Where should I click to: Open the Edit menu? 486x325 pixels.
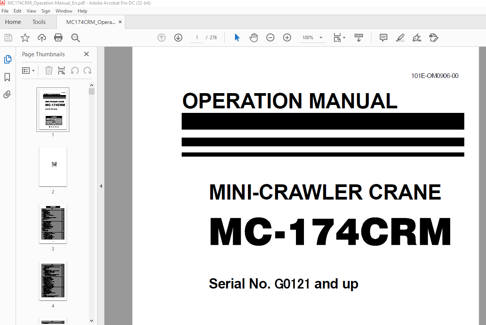click(x=18, y=11)
